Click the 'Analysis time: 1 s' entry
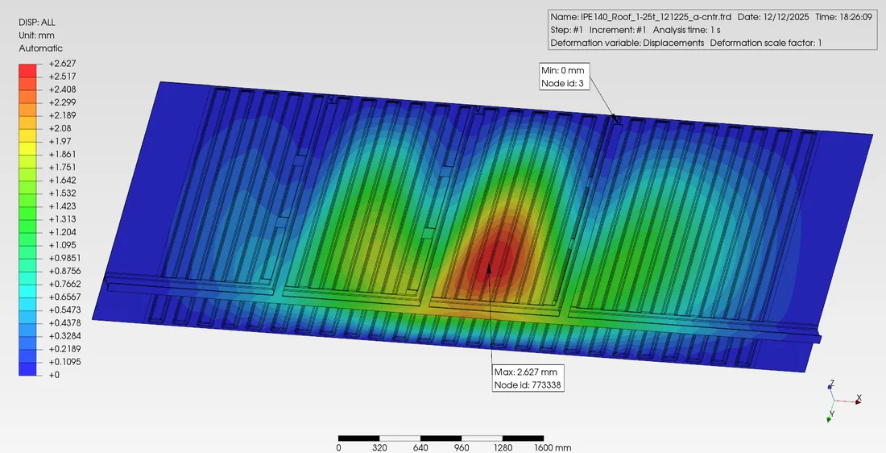886x453 pixels. pyautogui.click(x=686, y=30)
